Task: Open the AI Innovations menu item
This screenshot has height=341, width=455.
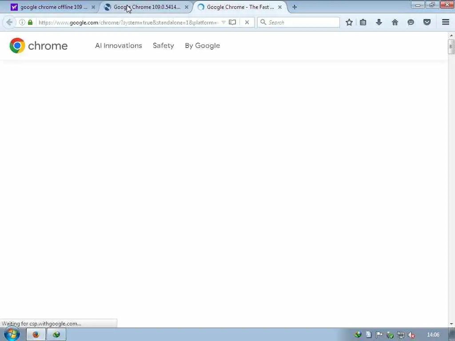Action: [118, 46]
